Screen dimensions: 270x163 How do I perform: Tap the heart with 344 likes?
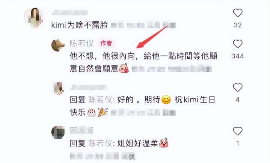click(x=238, y=44)
